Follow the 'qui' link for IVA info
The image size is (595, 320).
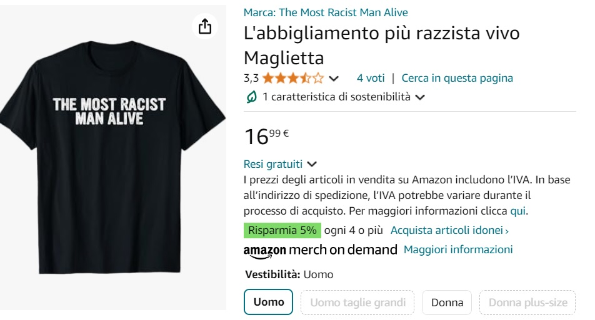pyautogui.click(x=517, y=211)
